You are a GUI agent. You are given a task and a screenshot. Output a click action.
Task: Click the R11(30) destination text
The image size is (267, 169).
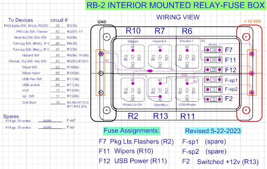click(73, 85)
